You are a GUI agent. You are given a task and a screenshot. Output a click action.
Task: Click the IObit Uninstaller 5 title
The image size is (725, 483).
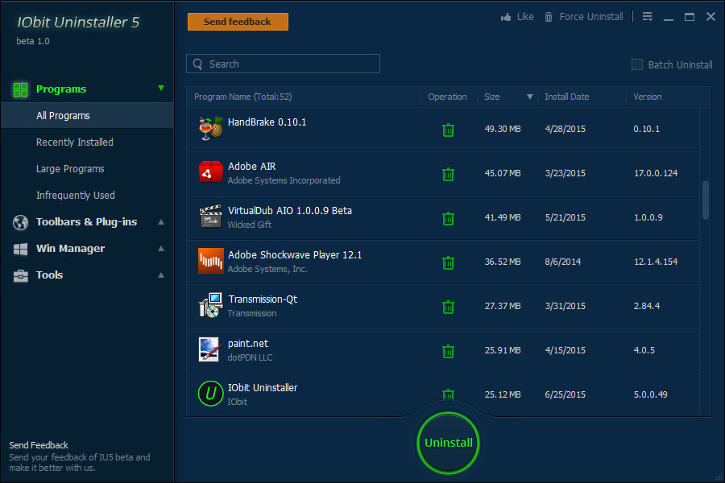click(78, 23)
